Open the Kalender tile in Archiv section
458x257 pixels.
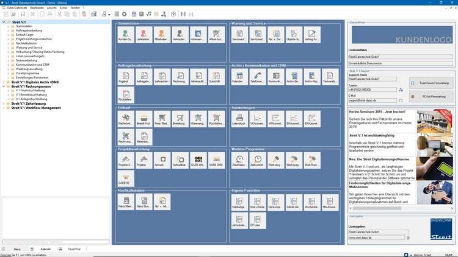(x=239, y=77)
